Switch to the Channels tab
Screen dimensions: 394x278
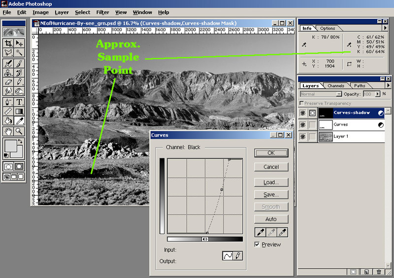(335, 86)
